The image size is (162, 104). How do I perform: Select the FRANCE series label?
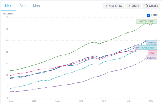[151, 42]
